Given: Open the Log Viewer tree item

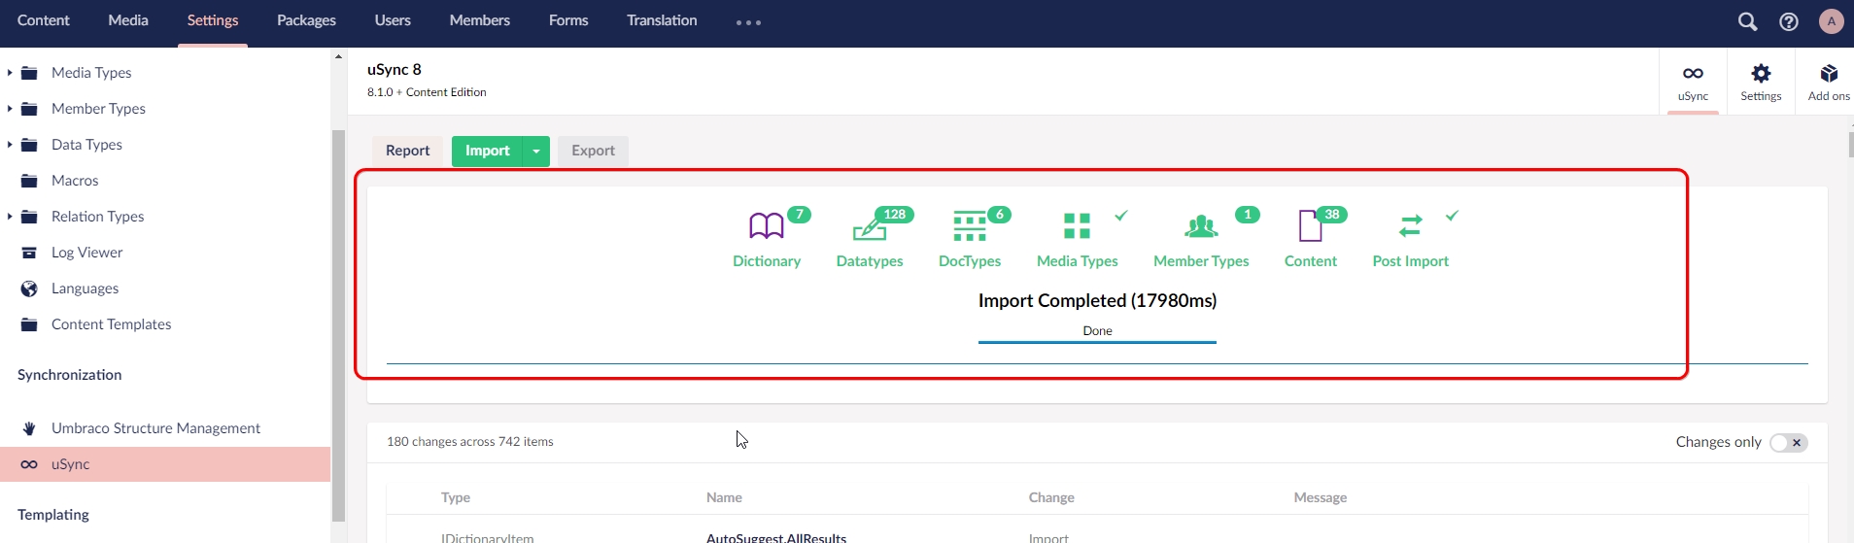Looking at the screenshot, I should click(x=87, y=253).
